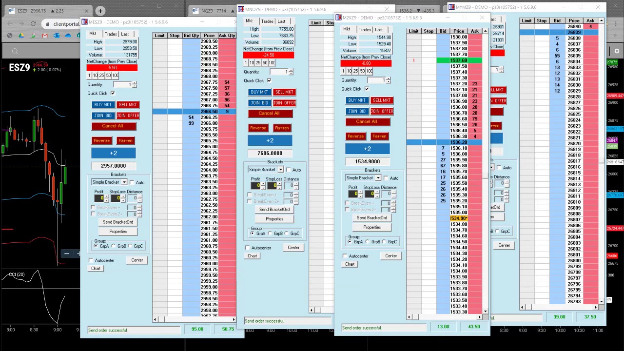This screenshot has height=351, width=624.
Task: Switch to Last tab in MESZ9
Action: coord(125,34)
